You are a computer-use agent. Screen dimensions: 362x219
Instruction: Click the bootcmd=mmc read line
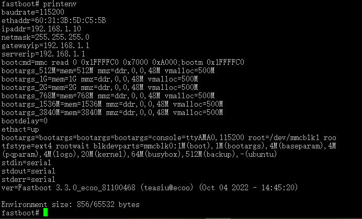point(123,62)
